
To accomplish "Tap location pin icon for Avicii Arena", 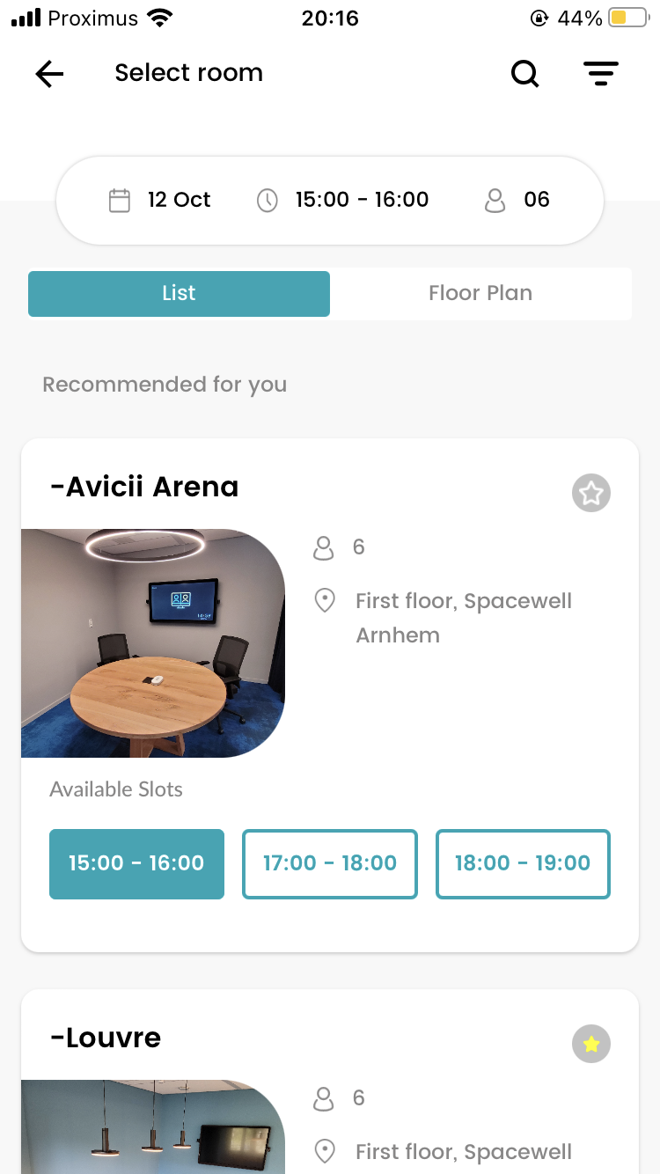I will coord(325,602).
